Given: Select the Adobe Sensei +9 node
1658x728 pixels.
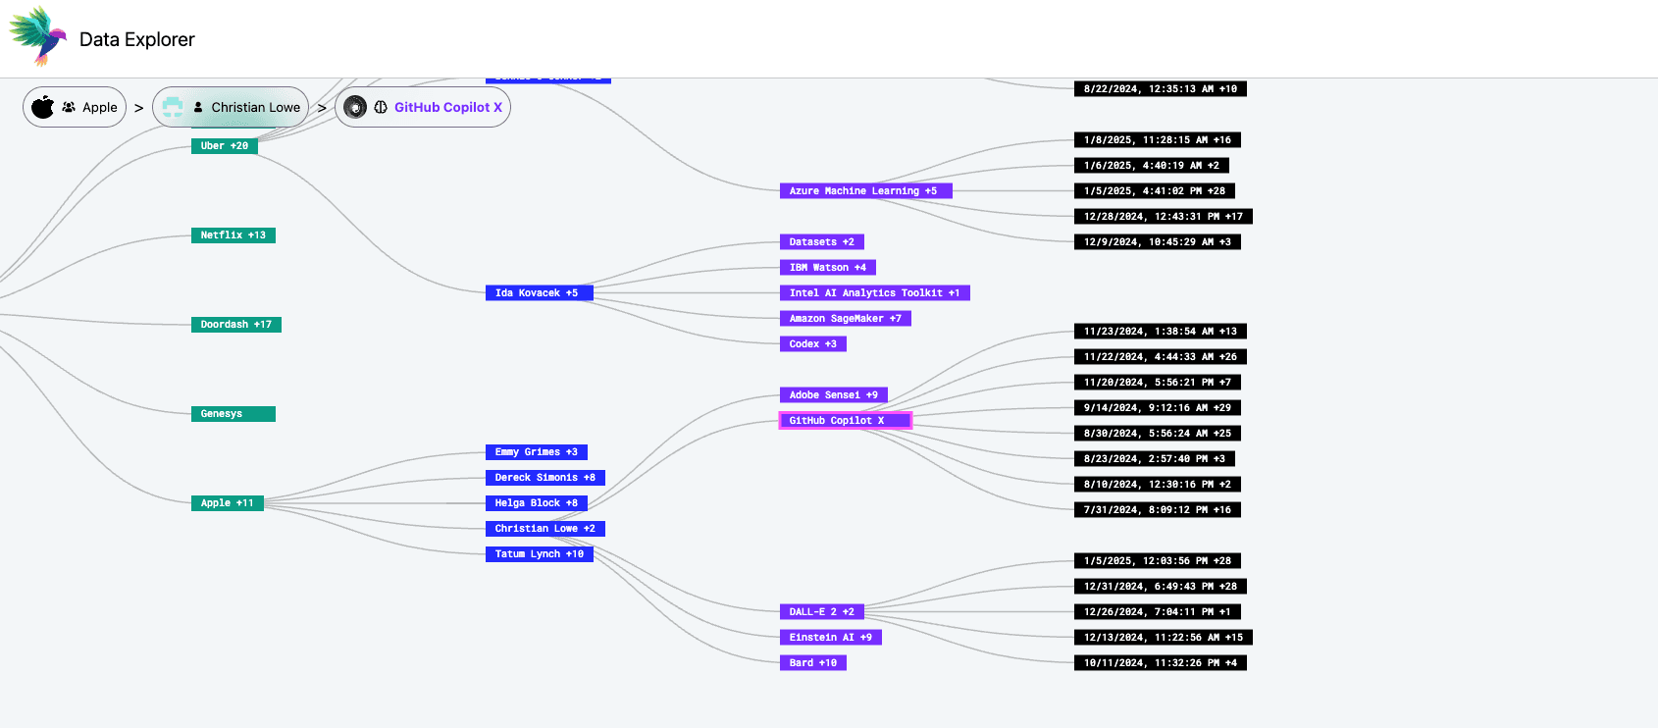Looking at the screenshot, I should click(834, 395).
